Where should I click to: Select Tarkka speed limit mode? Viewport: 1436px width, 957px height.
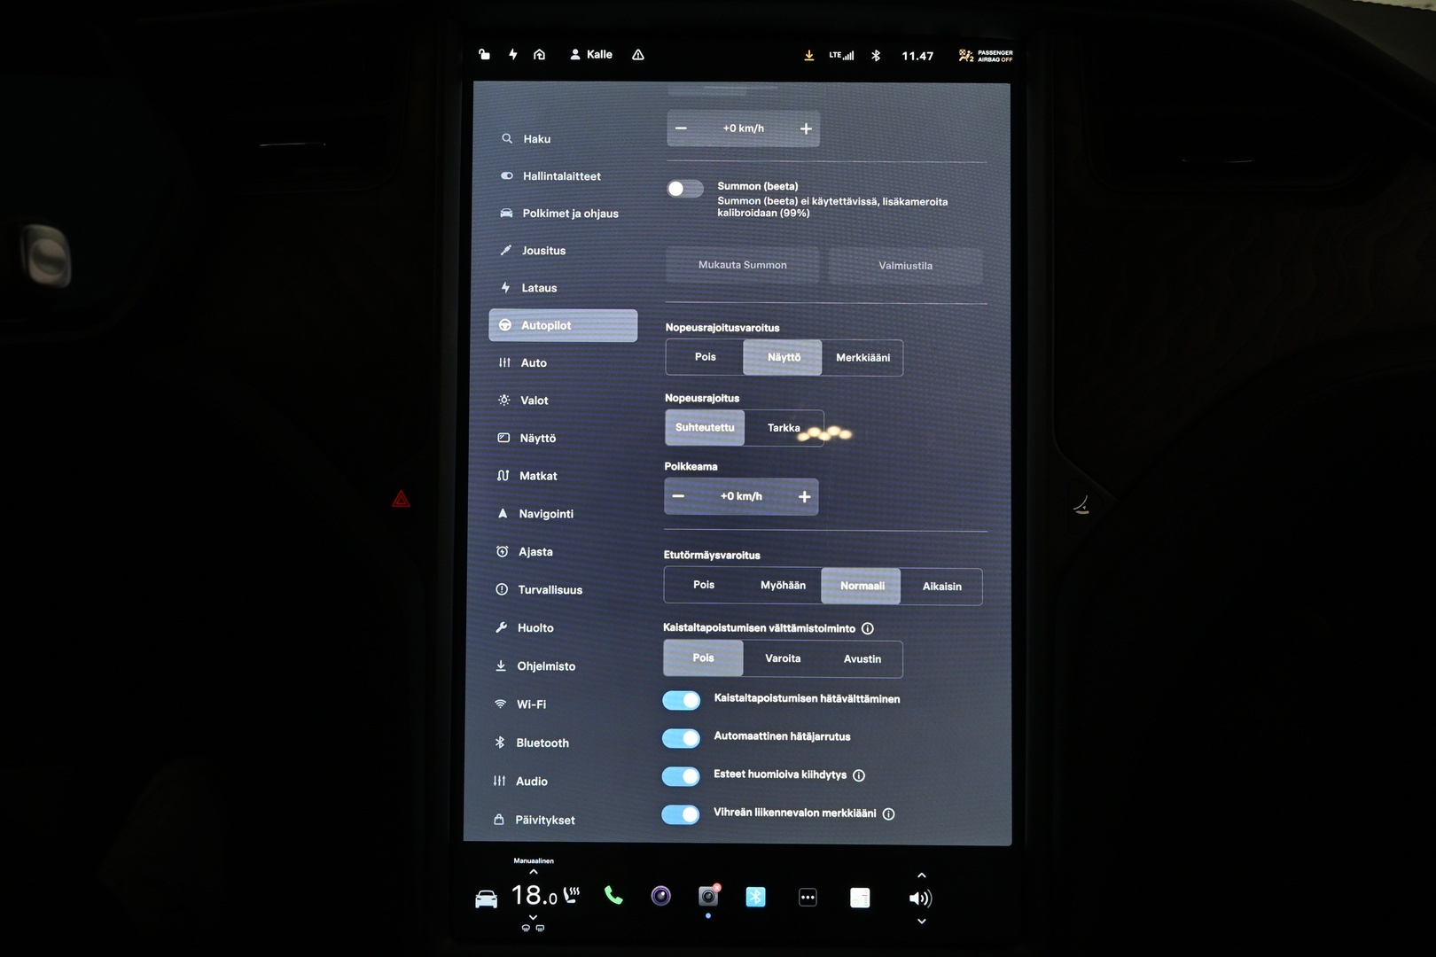(x=784, y=427)
